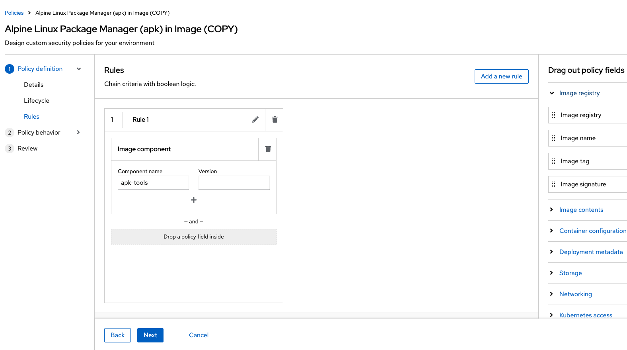This screenshot has width=627, height=350.
Task: Collapse the Policy definition step chevron
Action: 79,69
